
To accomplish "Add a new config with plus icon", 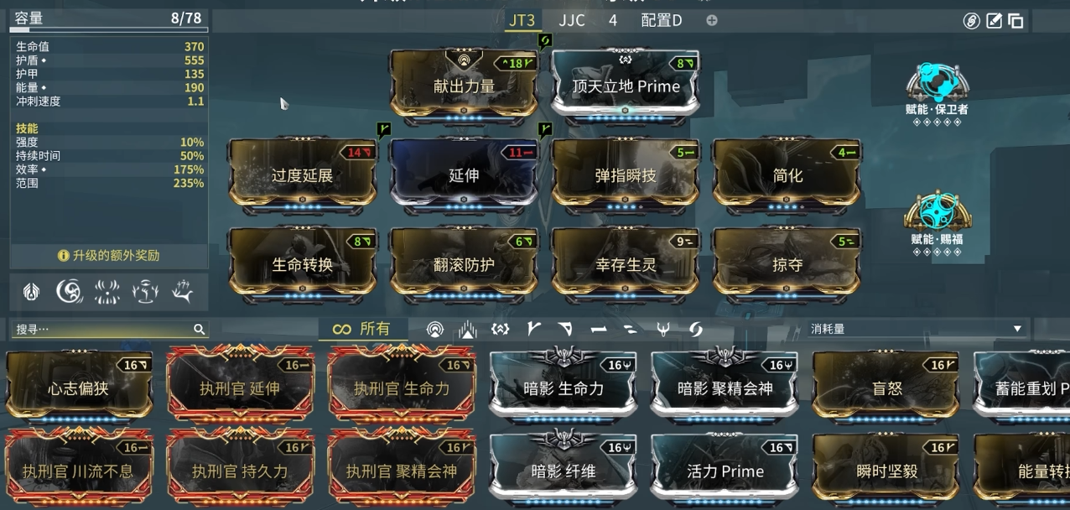I will click(x=712, y=20).
